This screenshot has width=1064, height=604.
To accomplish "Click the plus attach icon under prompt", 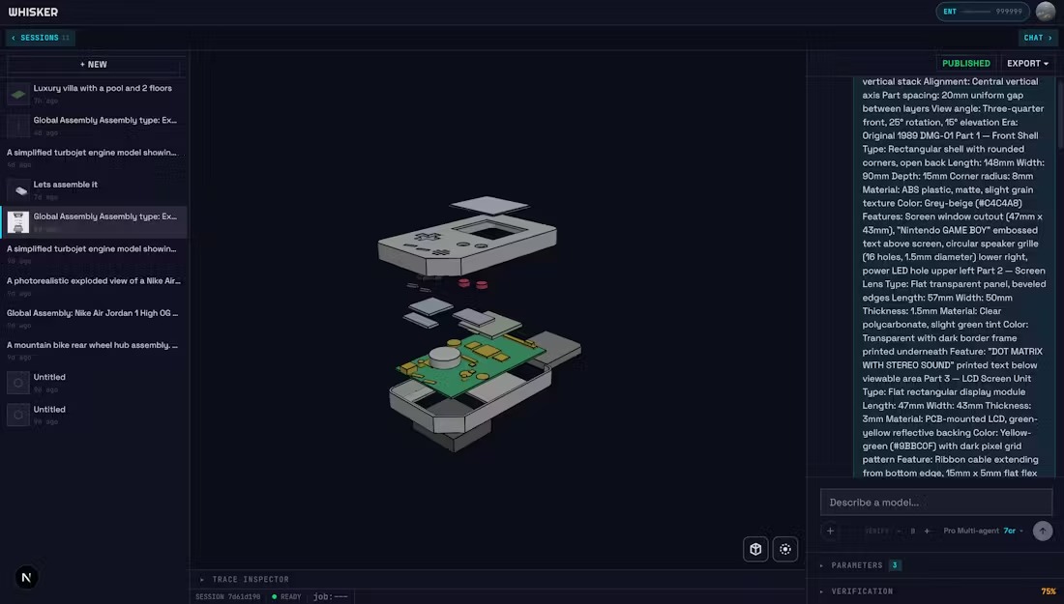I will coord(830,531).
